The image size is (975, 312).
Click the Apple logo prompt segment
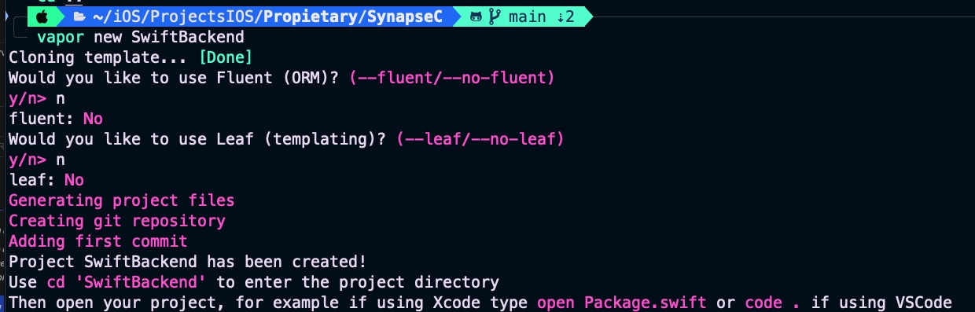[43, 16]
